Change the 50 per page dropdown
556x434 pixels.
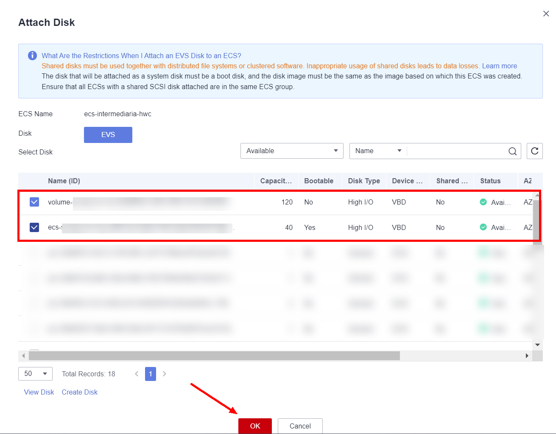coord(35,374)
